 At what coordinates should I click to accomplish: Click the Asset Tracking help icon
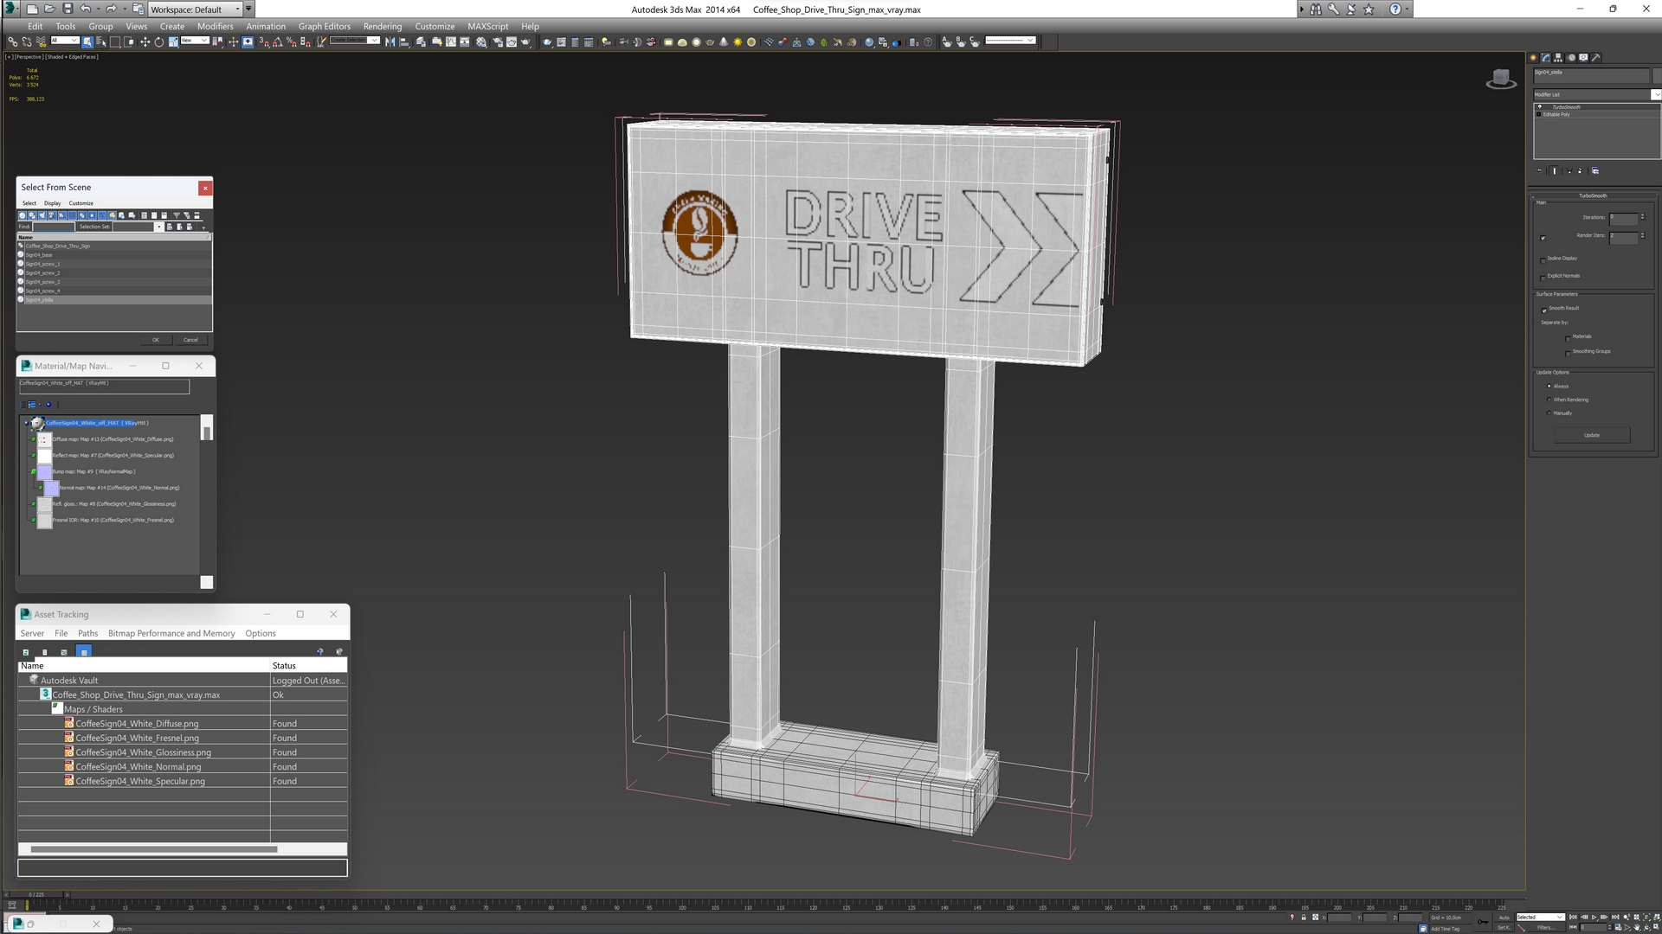(320, 652)
